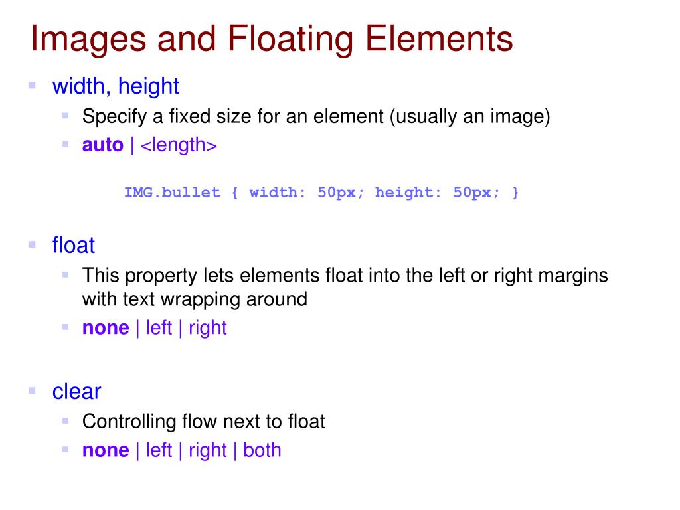
Task: Click 'left' in the clear values line
Action: (x=159, y=450)
